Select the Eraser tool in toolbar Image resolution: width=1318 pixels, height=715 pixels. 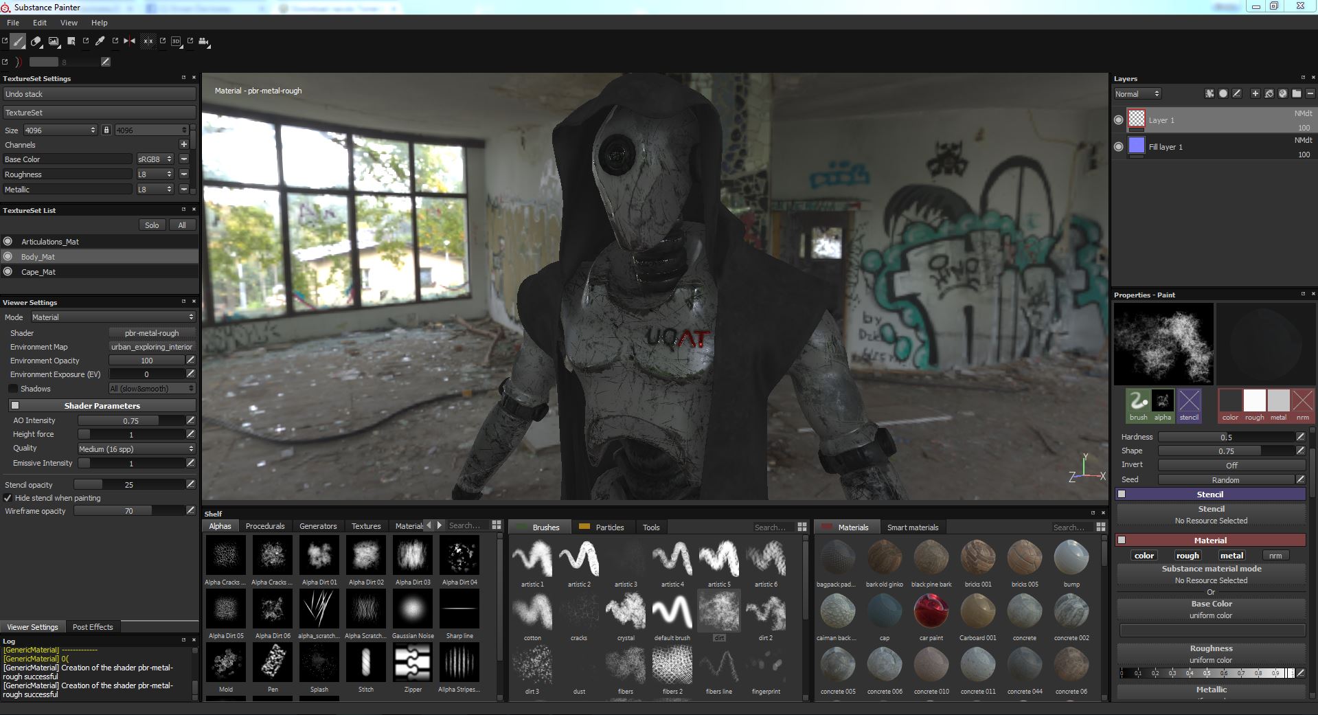36,42
